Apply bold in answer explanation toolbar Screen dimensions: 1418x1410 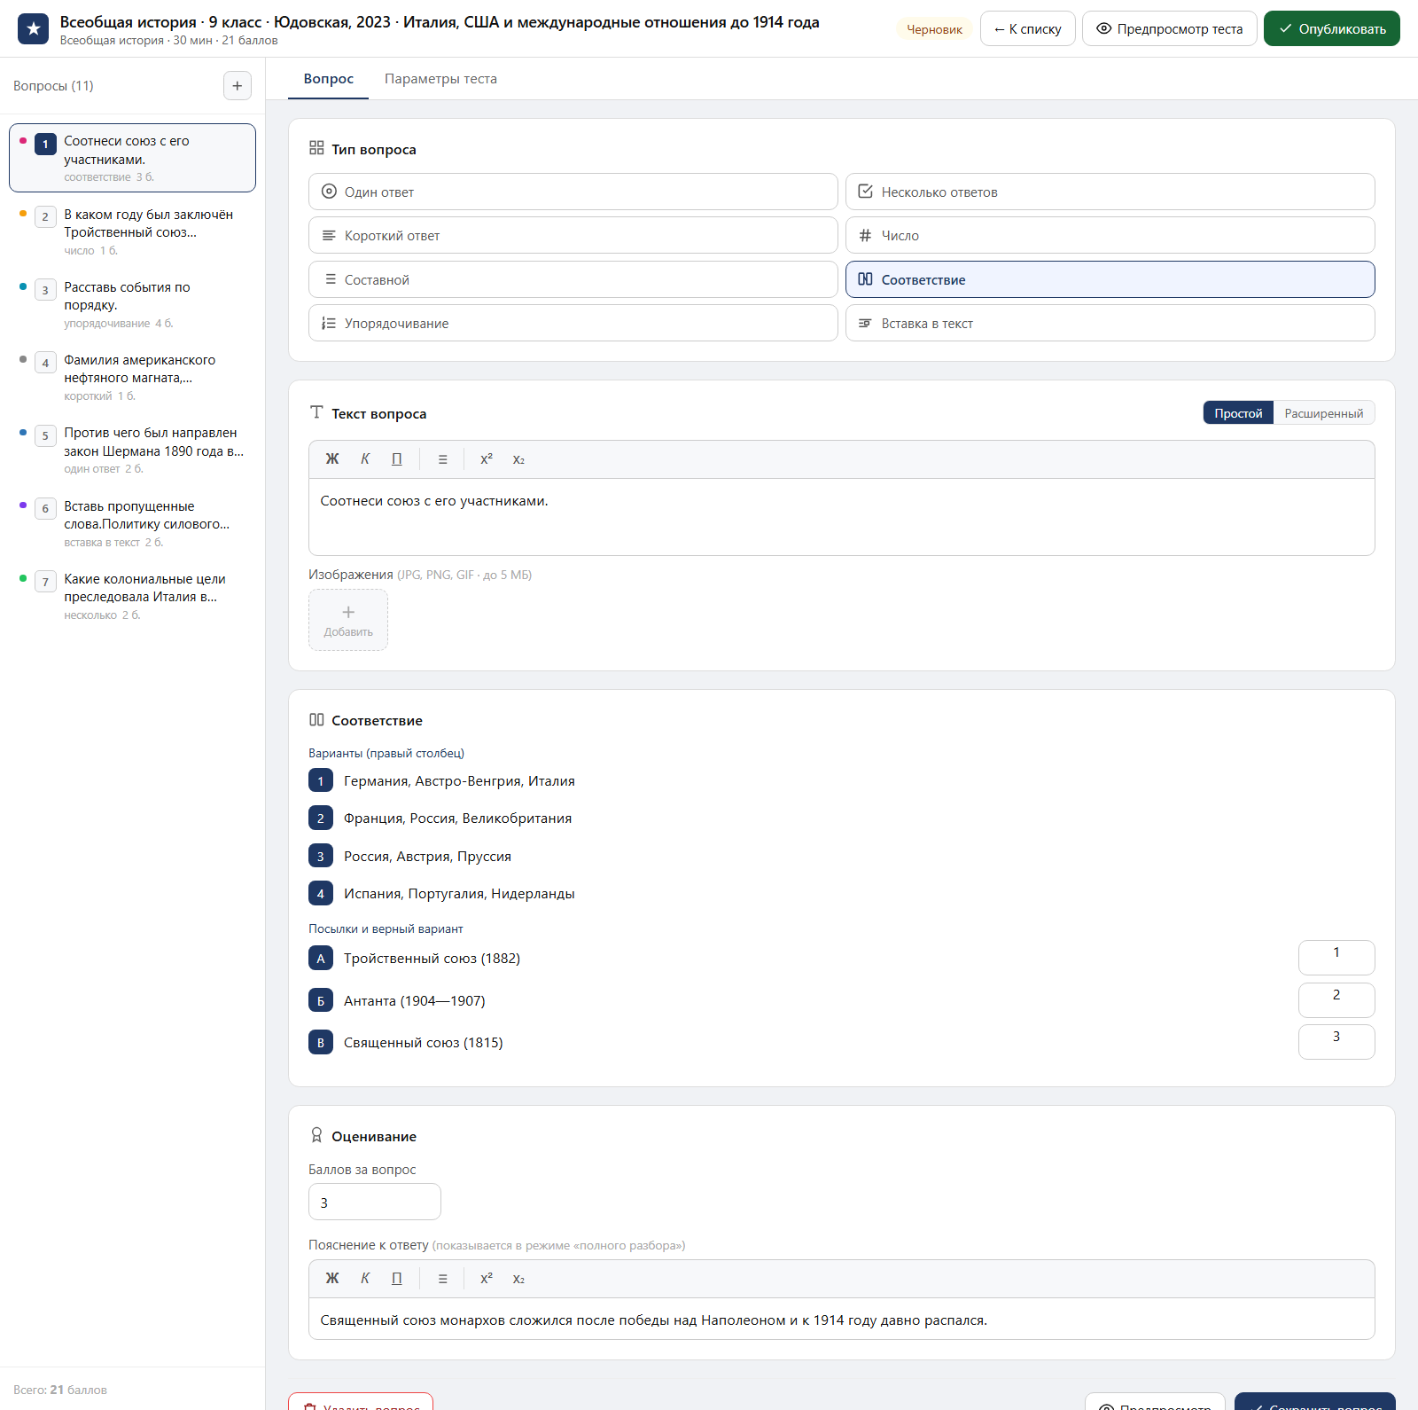332,1279
